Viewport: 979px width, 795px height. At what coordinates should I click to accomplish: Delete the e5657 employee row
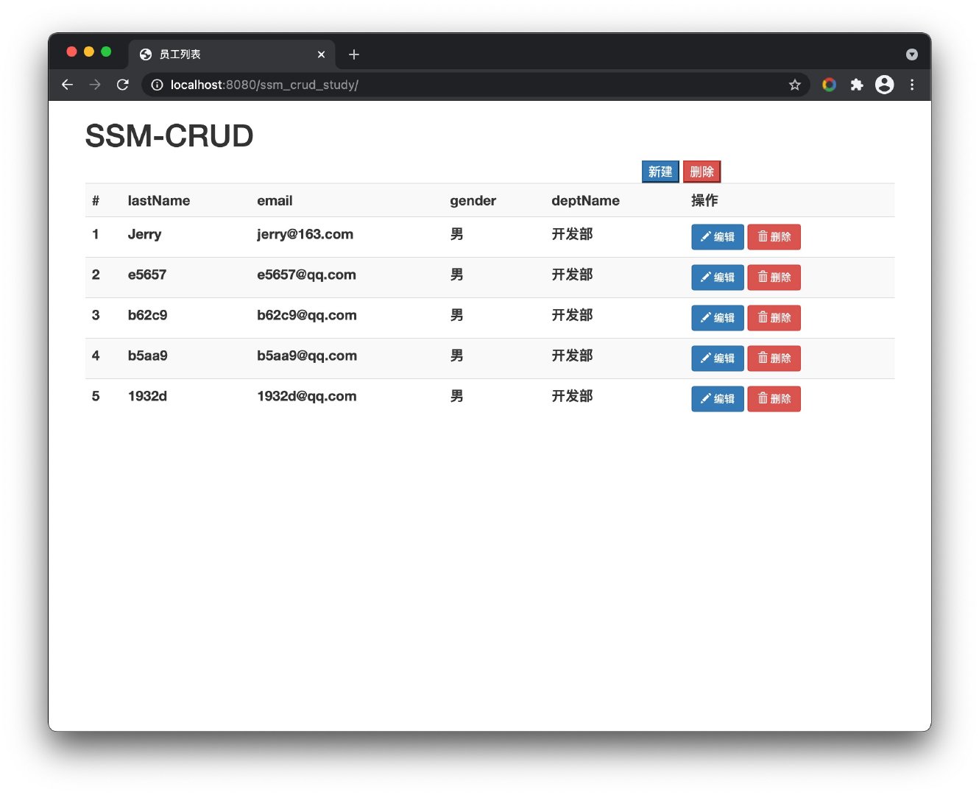[774, 278]
